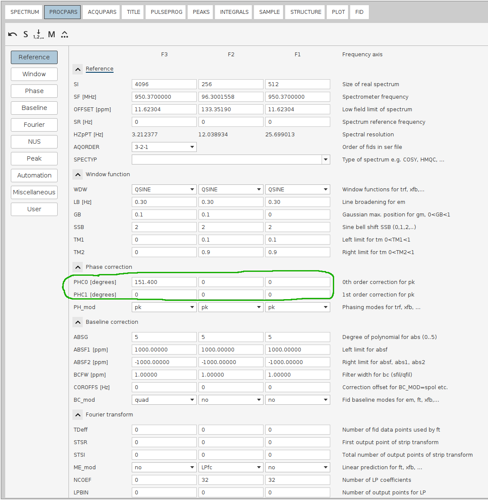This screenshot has width=488, height=500.
Task: Click the PHC0 input field for F3
Action: [x=164, y=282]
